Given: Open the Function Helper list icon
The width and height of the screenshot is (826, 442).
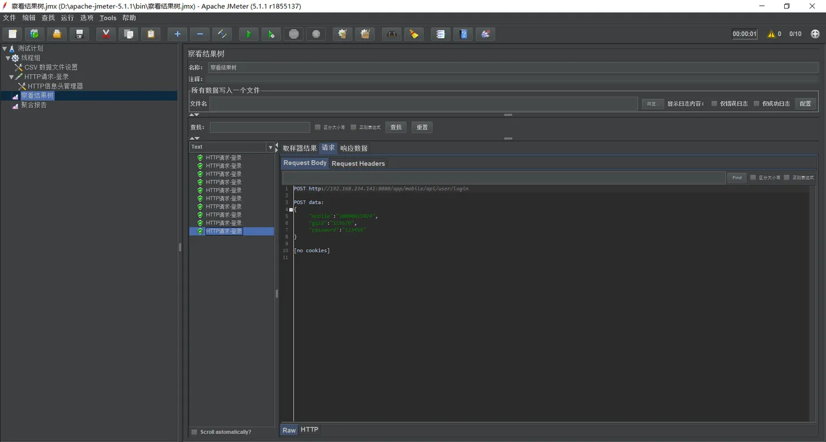Looking at the screenshot, I should pos(440,34).
